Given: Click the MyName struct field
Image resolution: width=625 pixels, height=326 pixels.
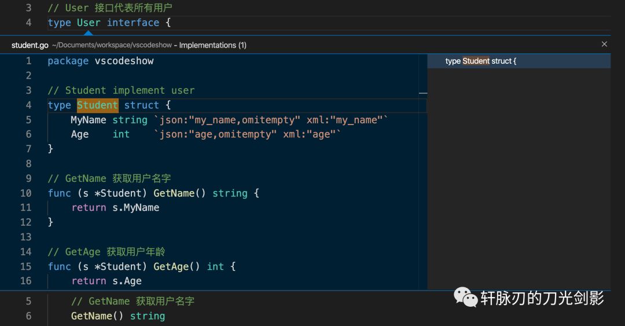Looking at the screenshot, I should (89, 120).
